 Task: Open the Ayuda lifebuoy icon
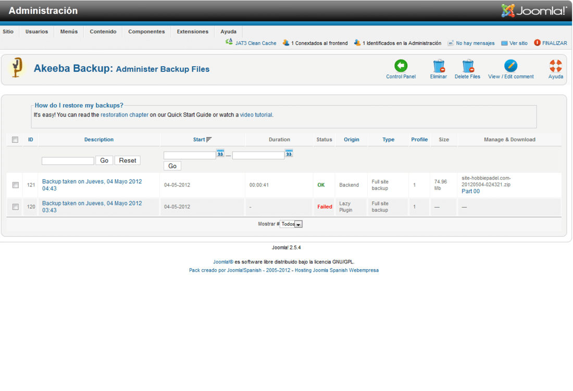pyautogui.click(x=555, y=66)
